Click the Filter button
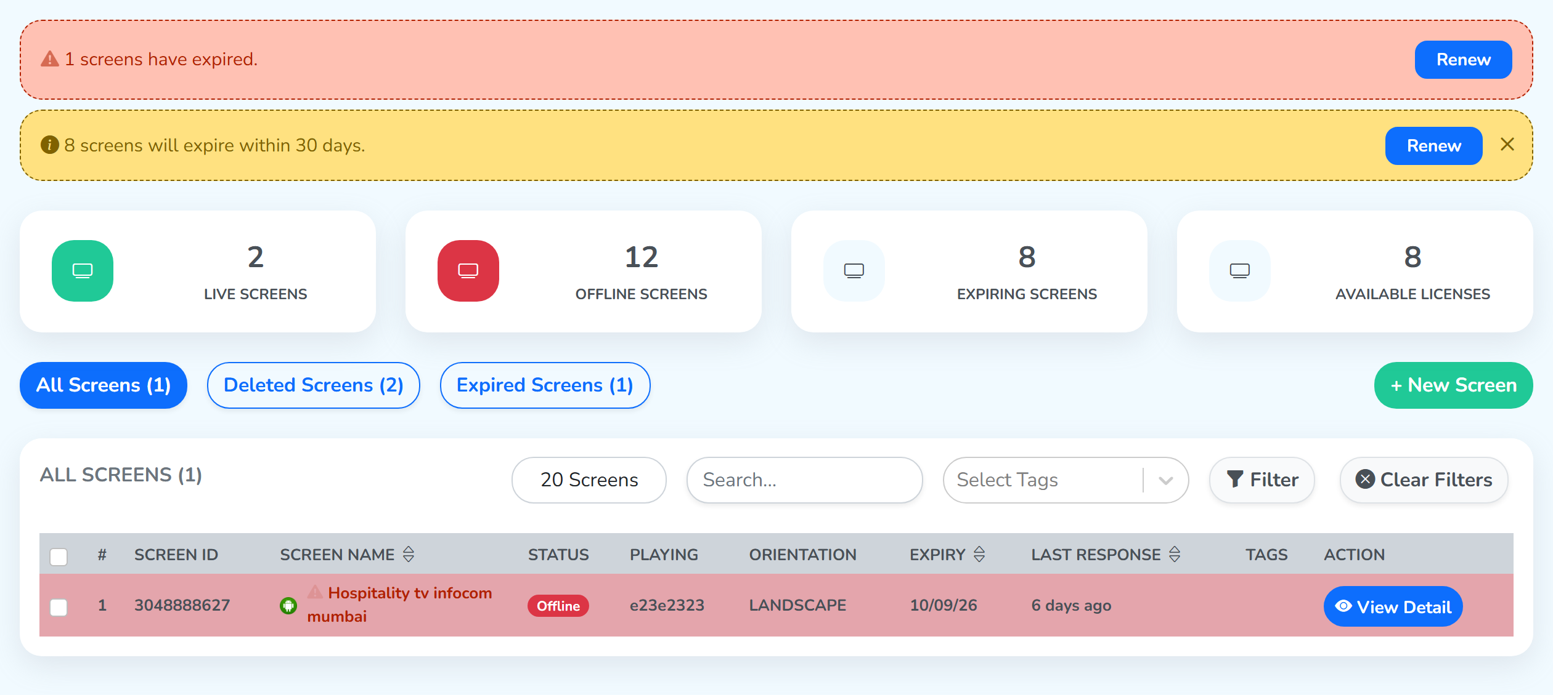The height and width of the screenshot is (695, 1553). [1262, 480]
